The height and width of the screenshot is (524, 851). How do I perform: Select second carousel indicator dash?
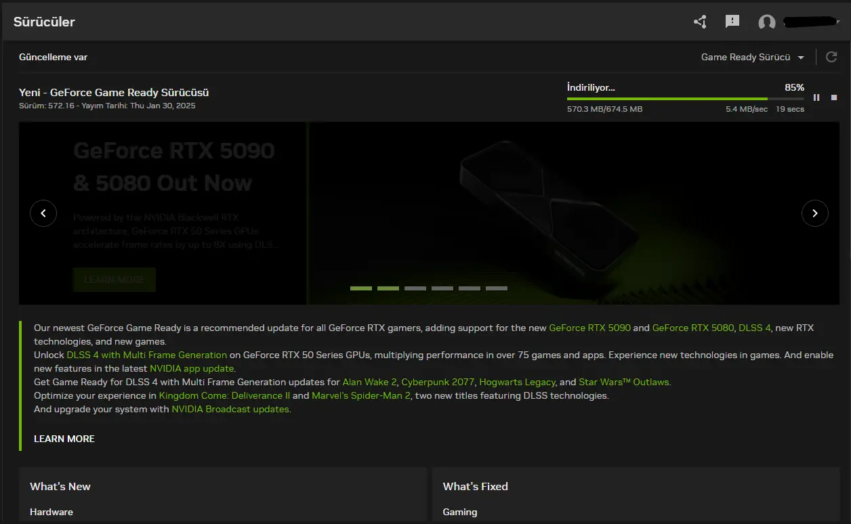tap(388, 288)
